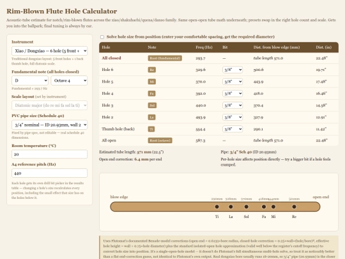345x259 pixels.
Task: Open Hole 4 drill bit dropdown
Action: point(233,93)
